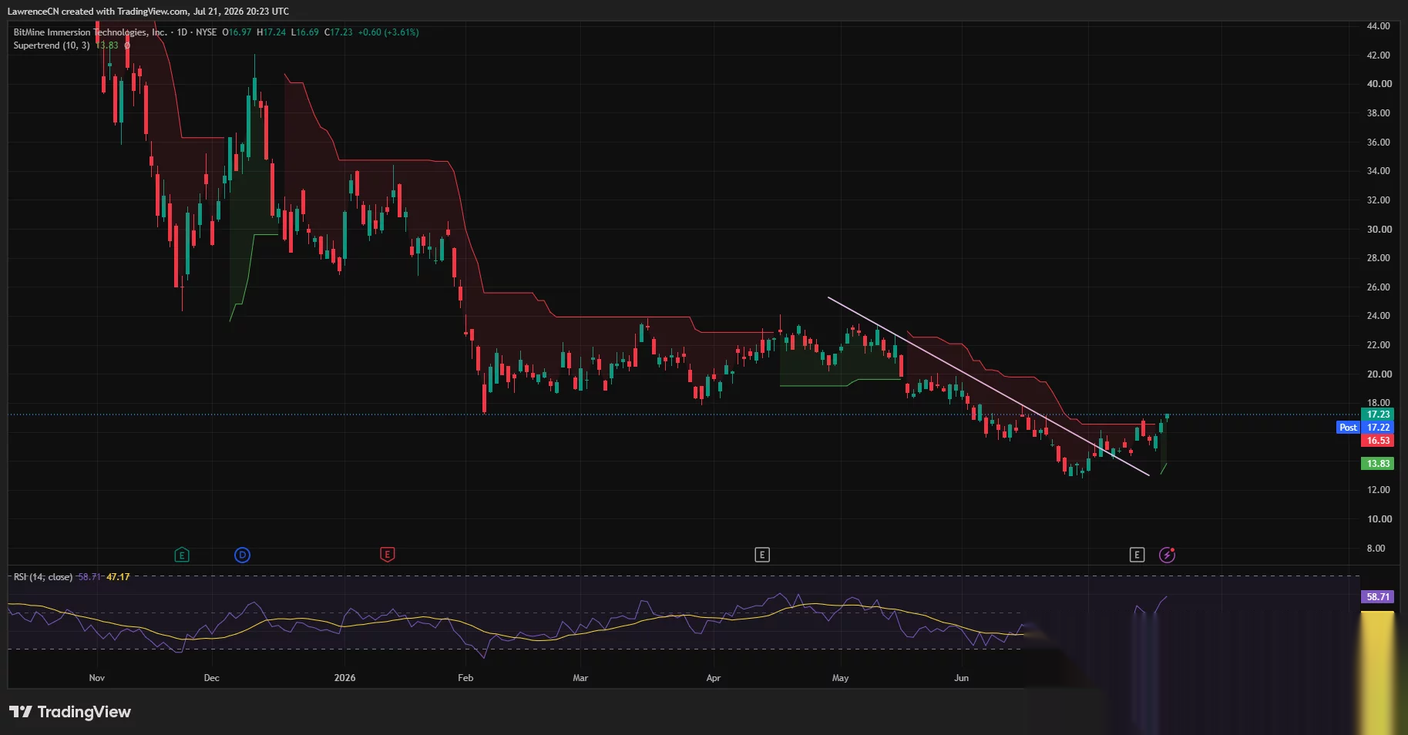Image resolution: width=1408 pixels, height=735 pixels.
Task: Click the blue dividend D marker
Action: [x=242, y=555]
